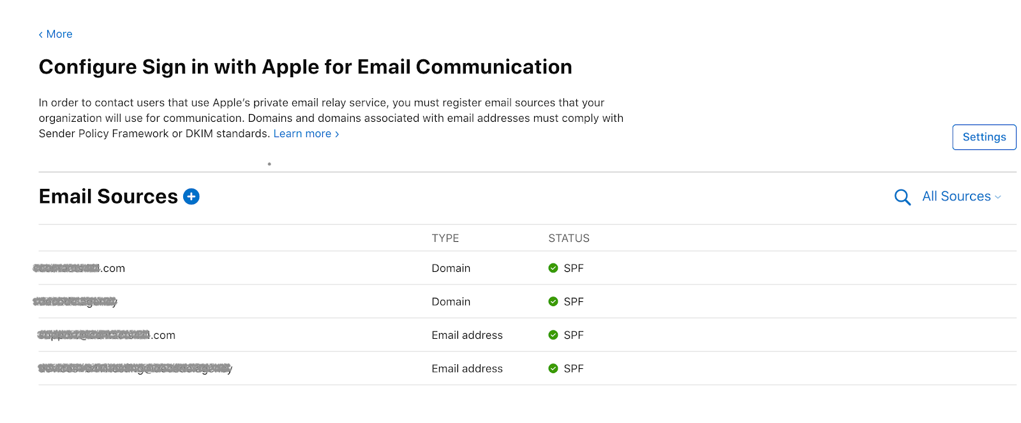Viewport: 1021px width, 423px height.
Task: Click the back chevron next to More
Action: [x=40, y=34]
